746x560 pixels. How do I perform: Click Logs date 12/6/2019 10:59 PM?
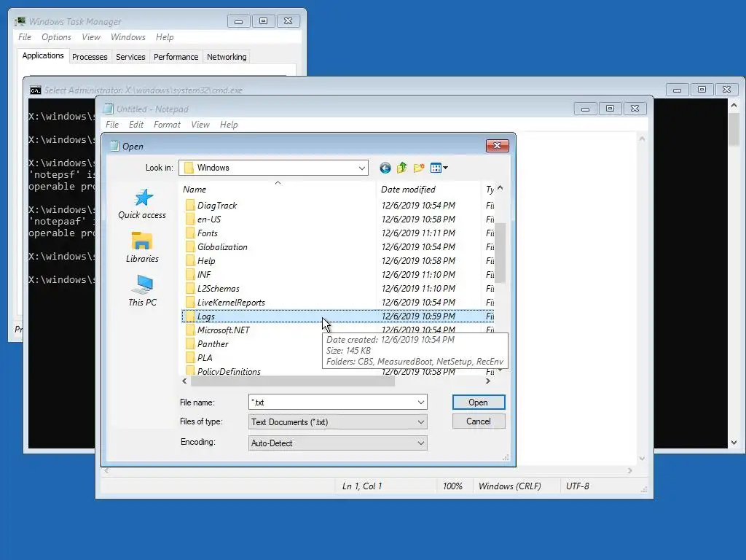418,316
